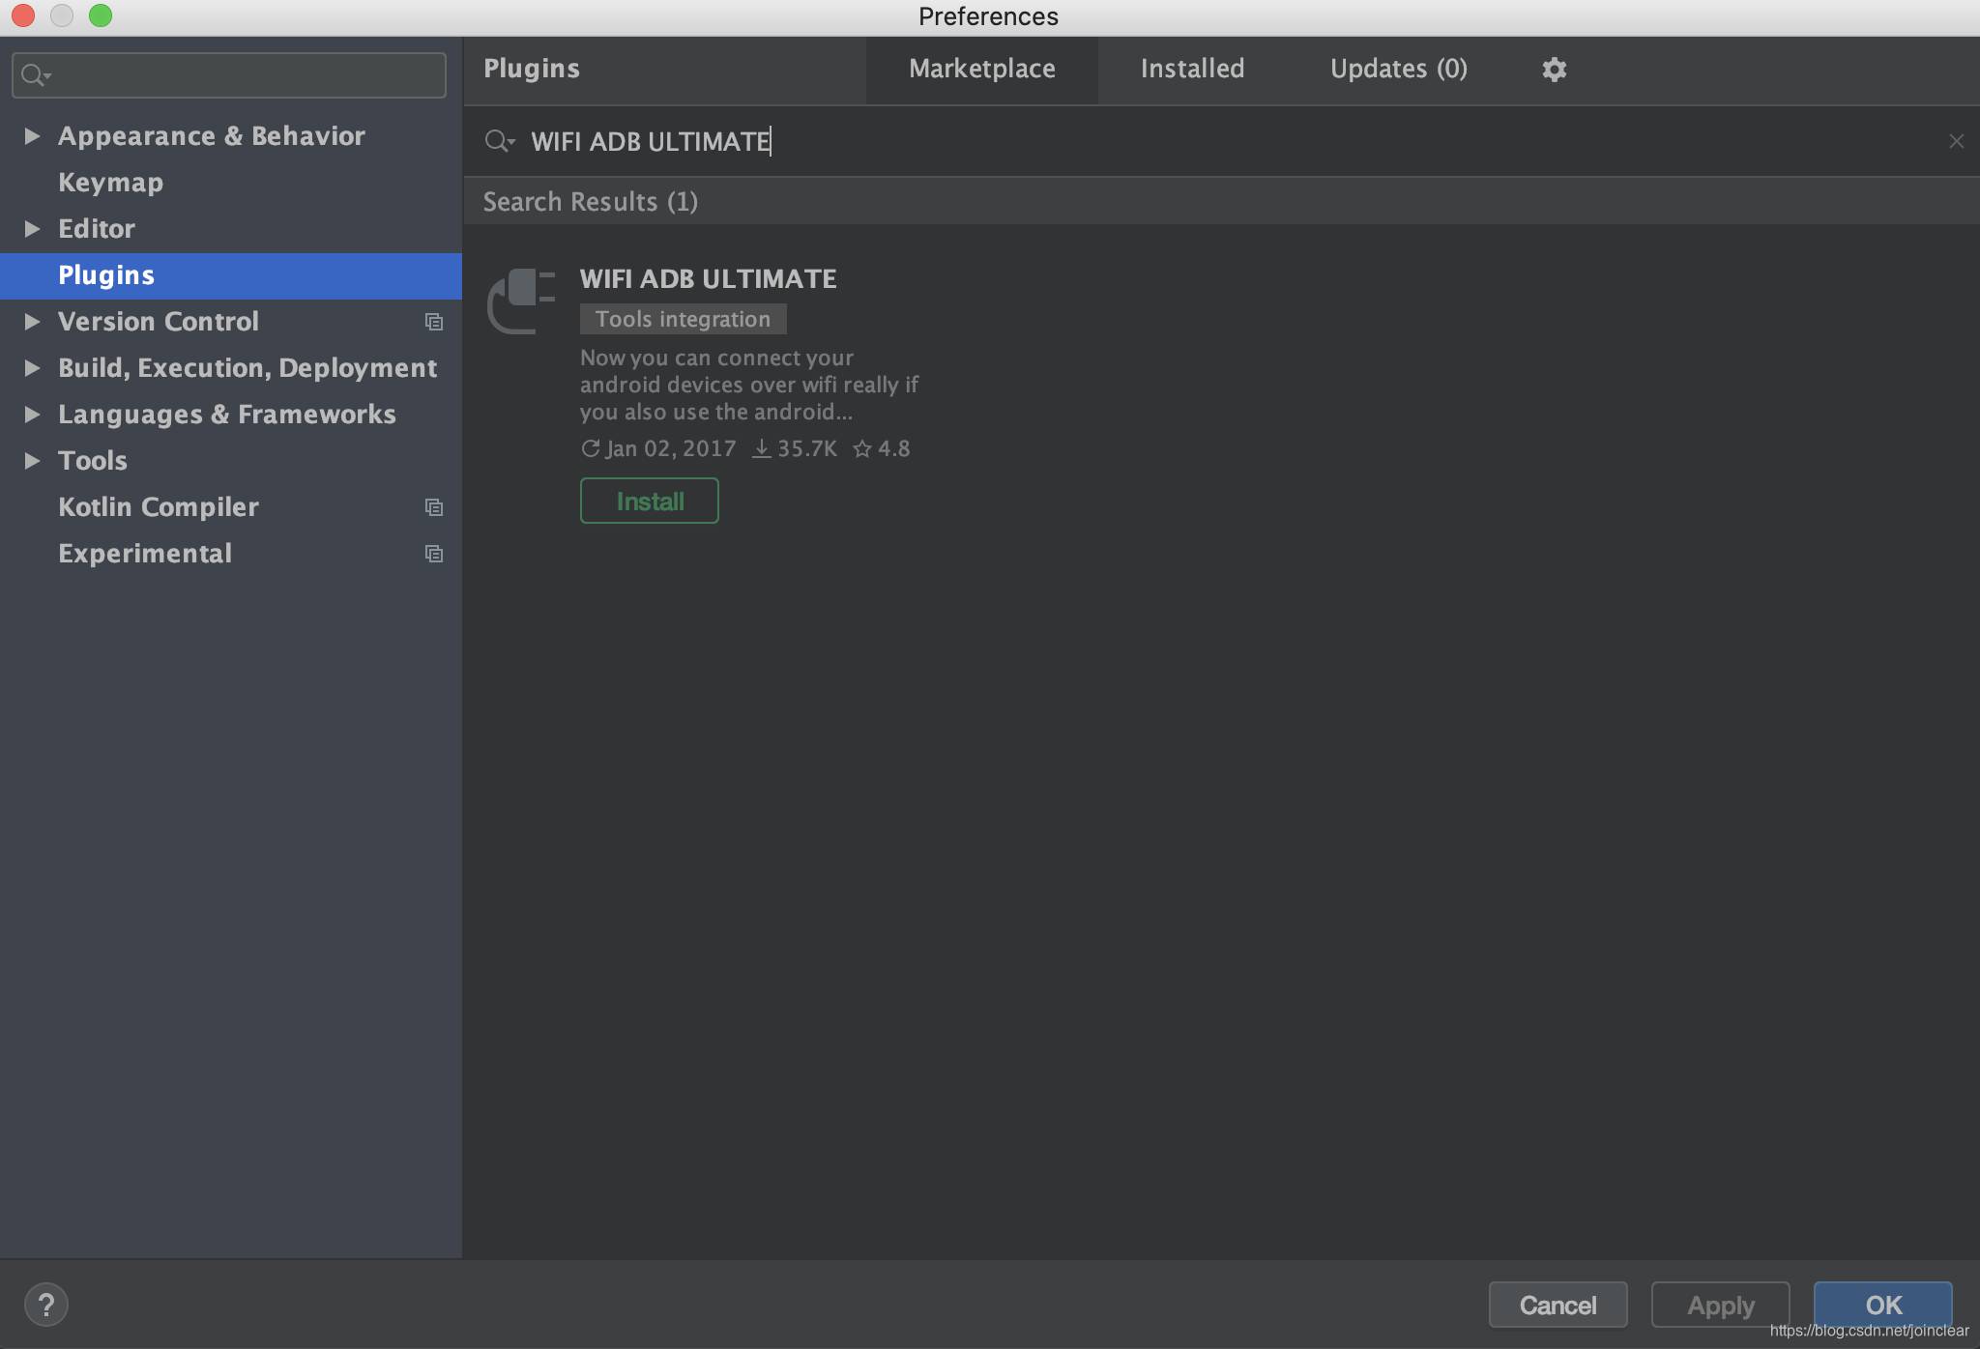Open WIFI ADB ULTIMATE plugin title
Image resolution: width=1980 pixels, height=1349 pixels.
coord(709,278)
